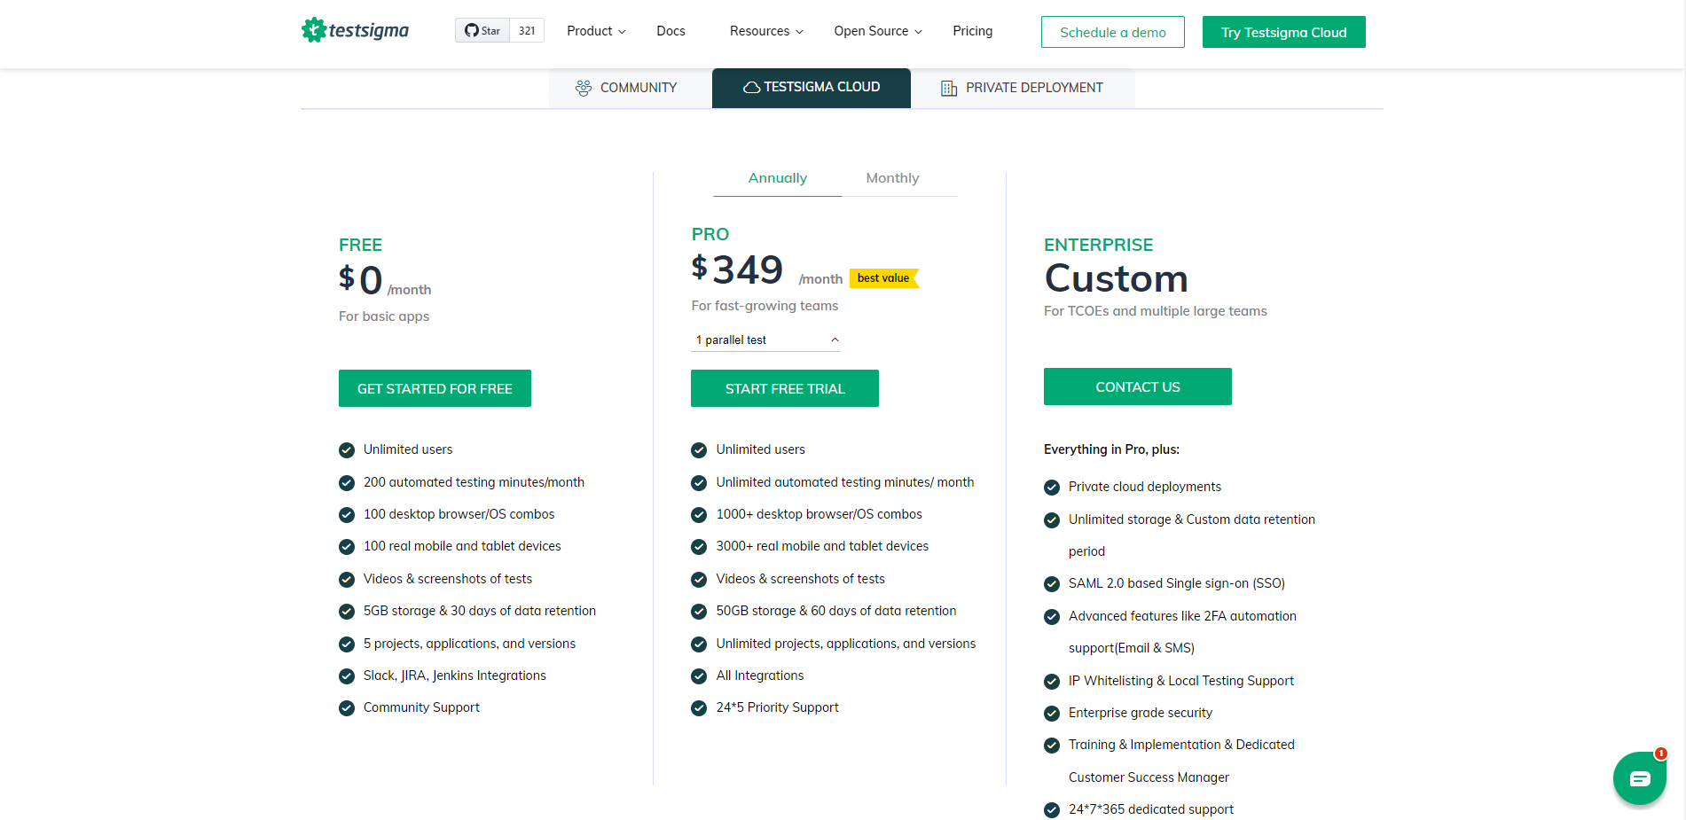
Task: Click the Contact Us button
Action: 1138,387
